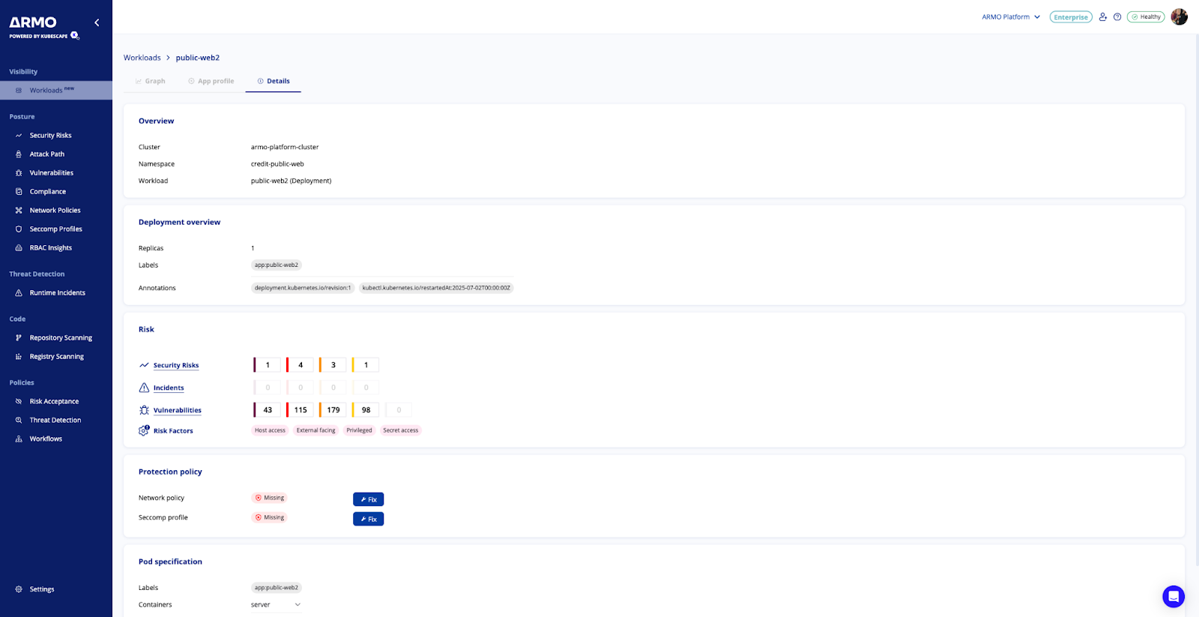Fix the missing Seccomp profile
Screen dimensions: 1199x617
tap(369, 519)
